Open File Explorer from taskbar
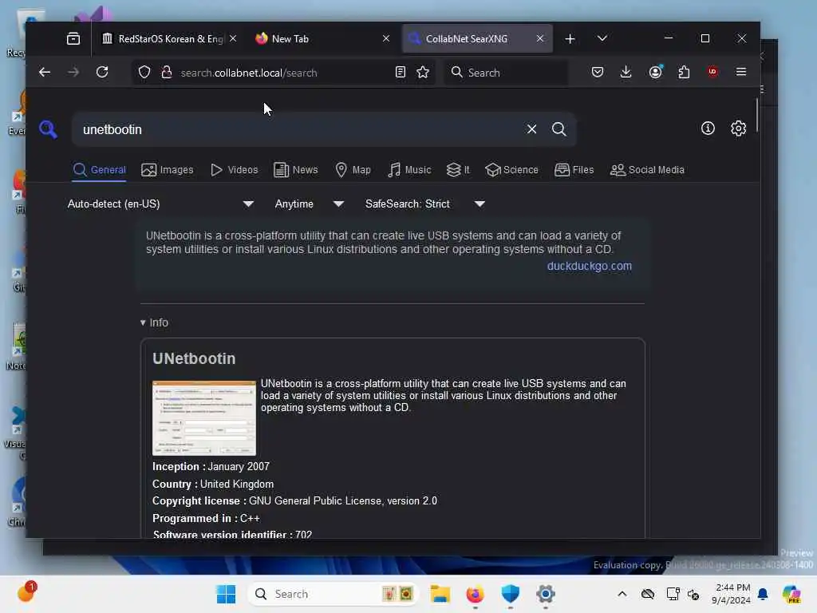817x613 pixels. pos(440,594)
